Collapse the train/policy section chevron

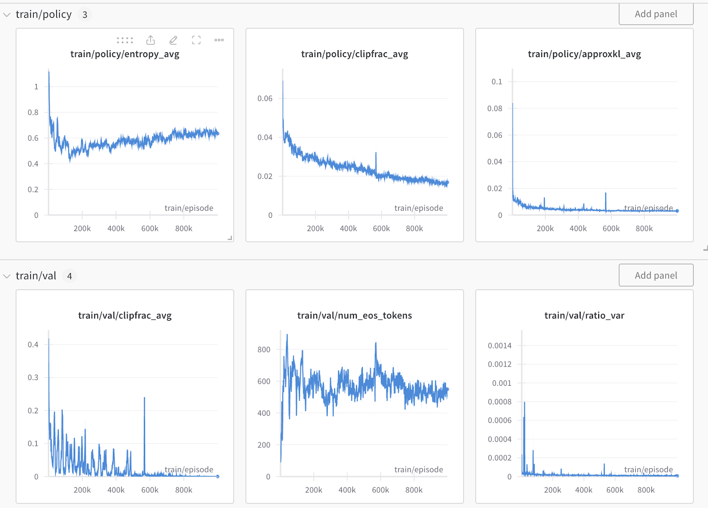7,15
